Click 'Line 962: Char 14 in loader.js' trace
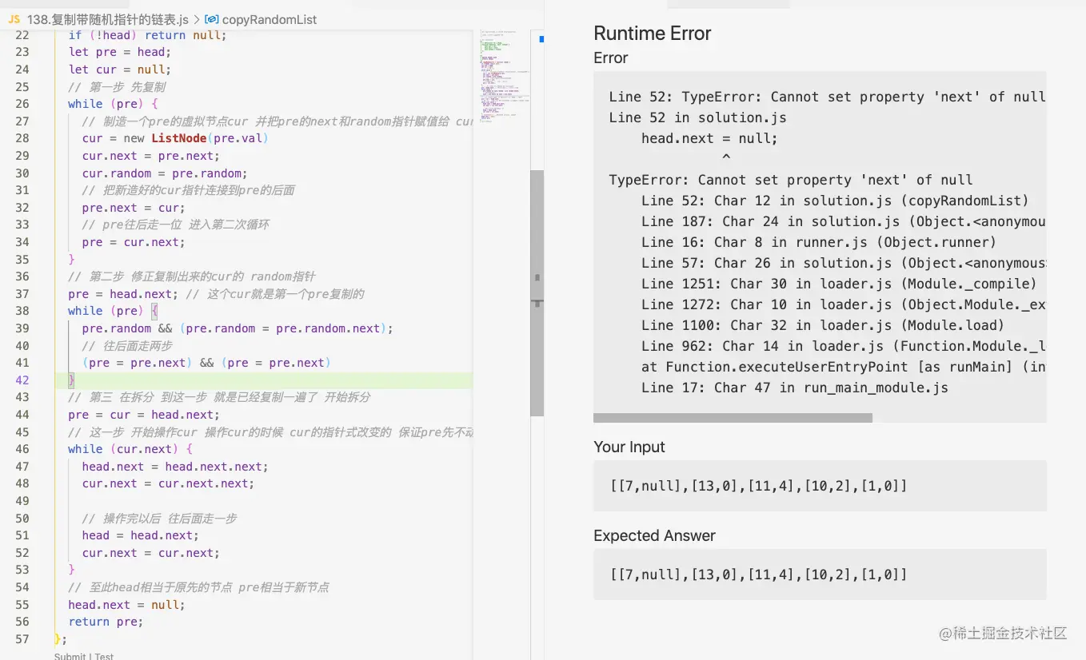This screenshot has width=1086, height=660. pyautogui.click(x=844, y=346)
